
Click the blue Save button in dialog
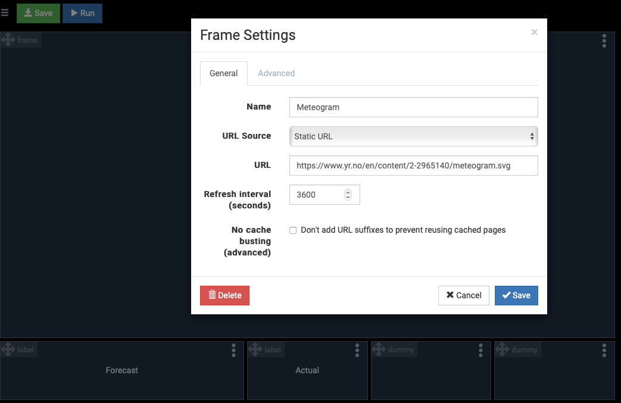pos(516,295)
